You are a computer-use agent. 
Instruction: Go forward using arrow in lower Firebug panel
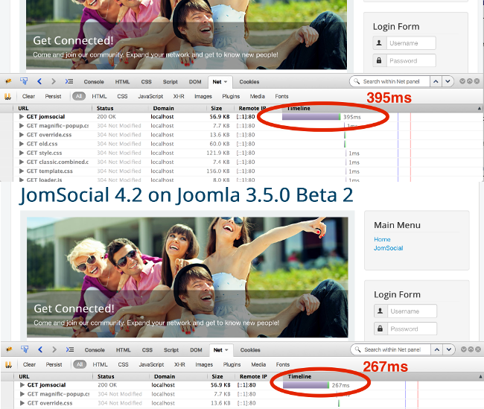[x=54, y=349]
